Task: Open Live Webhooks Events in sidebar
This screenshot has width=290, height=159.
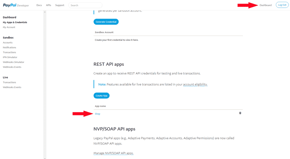Action: (x=12, y=87)
